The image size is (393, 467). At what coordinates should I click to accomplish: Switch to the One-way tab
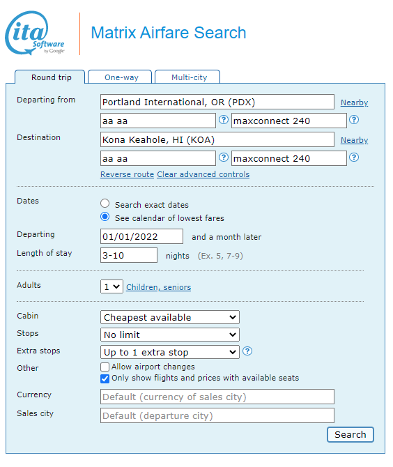pyautogui.click(x=121, y=77)
